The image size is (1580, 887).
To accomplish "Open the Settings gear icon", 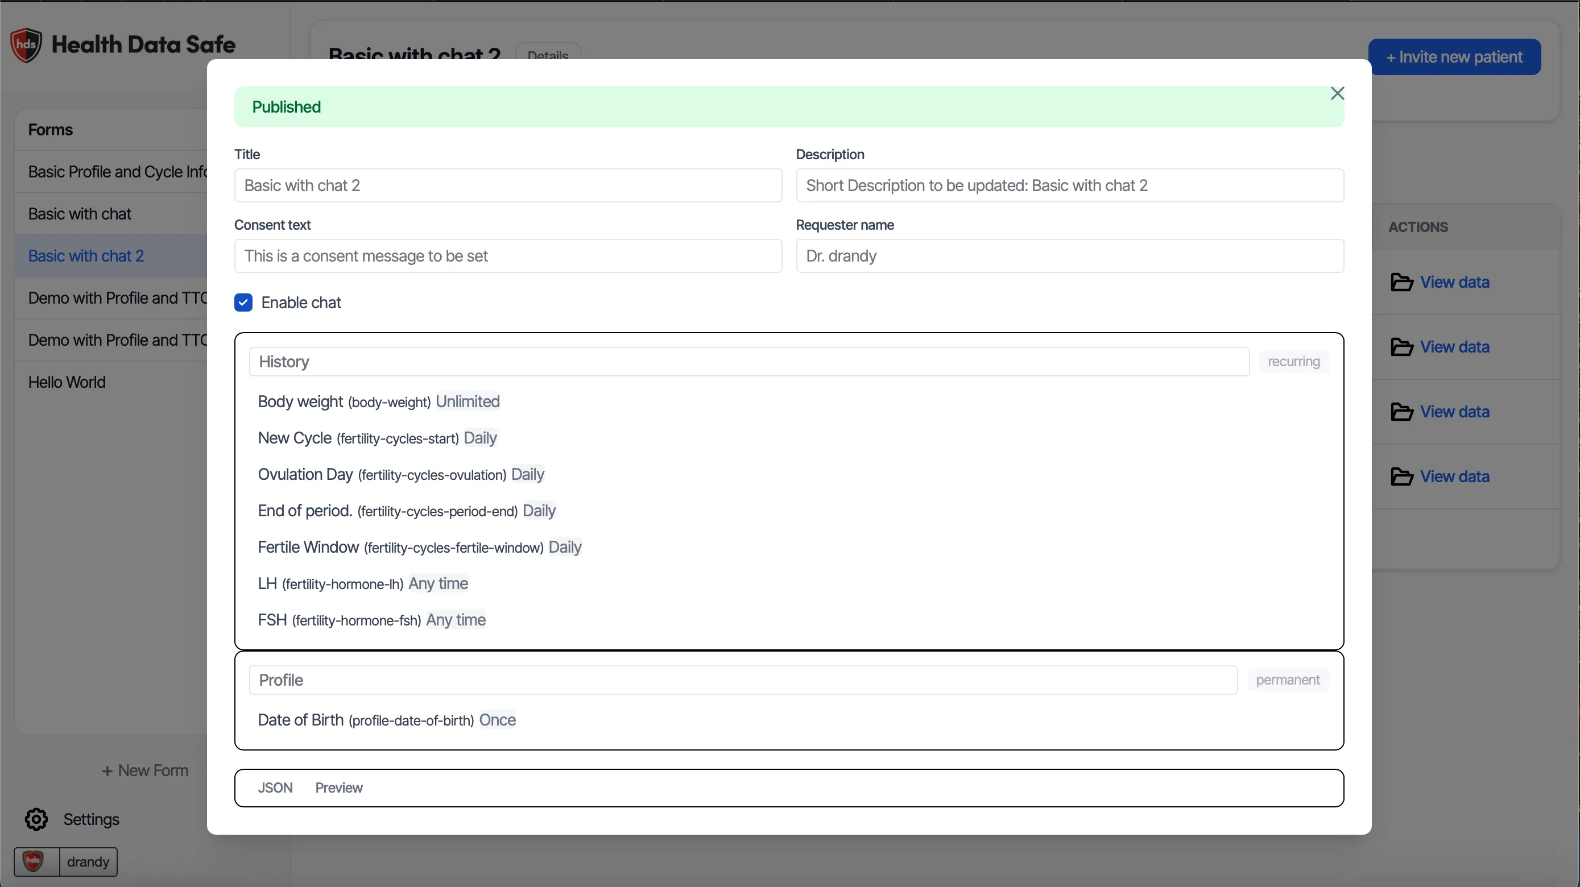I will [x=36, y=819].
